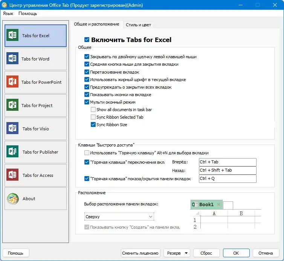The height and width of the screenshot is (261, 284).
Task: Open About via its round icon
Action: coord(13,199)
